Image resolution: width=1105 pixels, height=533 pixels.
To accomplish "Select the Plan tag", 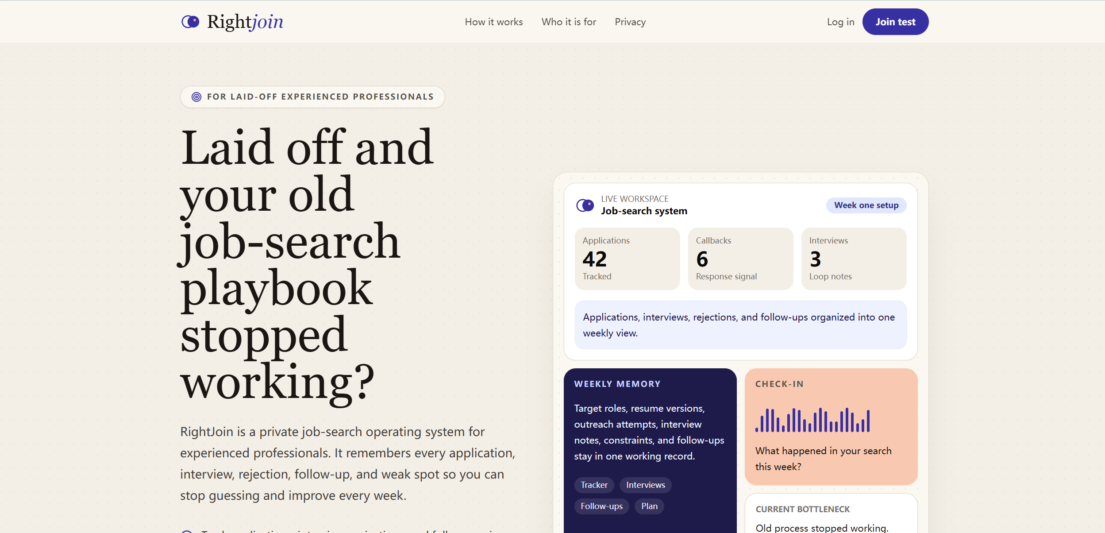I will click(x=650, y=506).
